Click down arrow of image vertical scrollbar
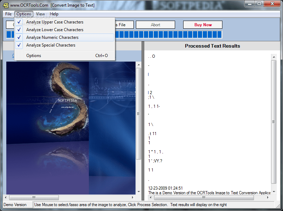Screen dimensions: 283x211 click(x=139, y=192)
